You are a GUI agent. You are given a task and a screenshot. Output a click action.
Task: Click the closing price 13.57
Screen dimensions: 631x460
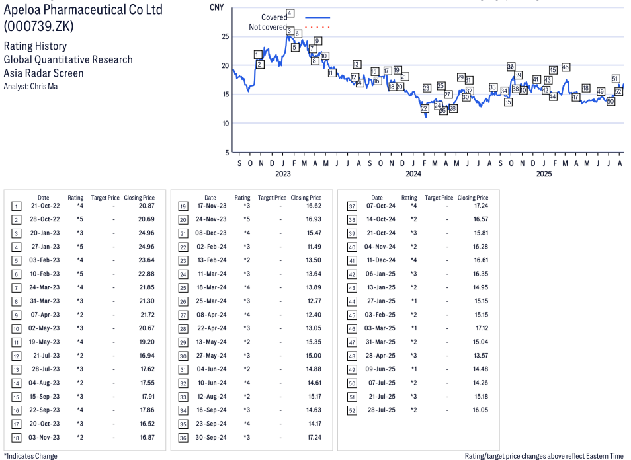pyautogui.click(x=481, y=356)
